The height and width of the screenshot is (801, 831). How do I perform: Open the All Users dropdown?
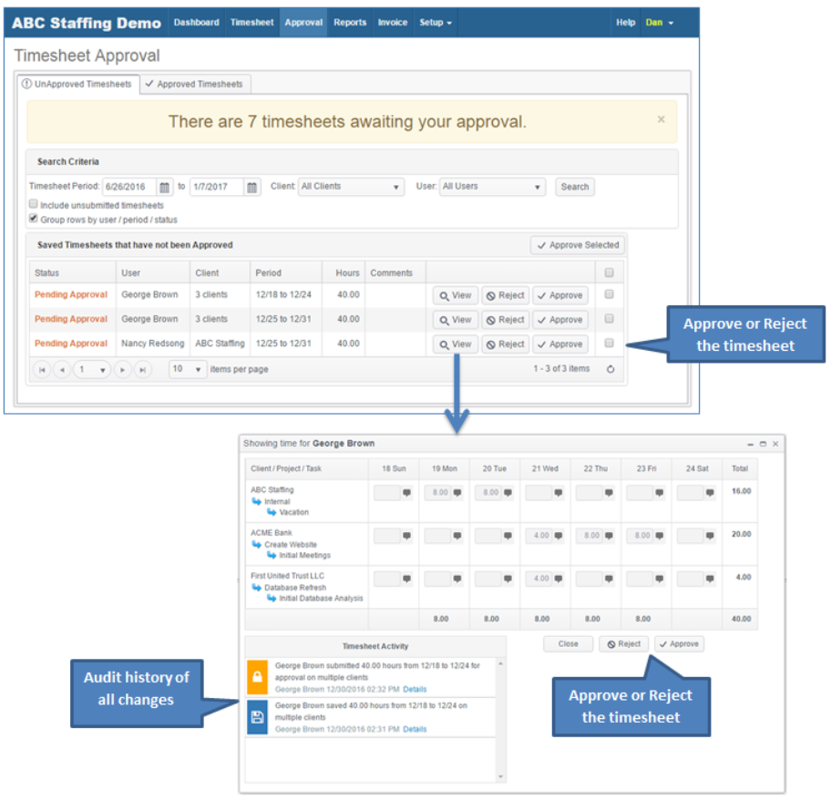(492, 187)
